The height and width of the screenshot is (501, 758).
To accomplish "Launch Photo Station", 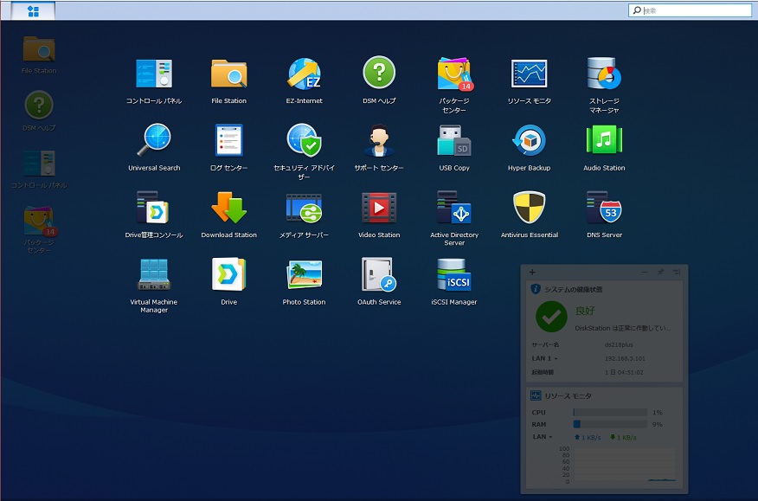I will point(304,274).
